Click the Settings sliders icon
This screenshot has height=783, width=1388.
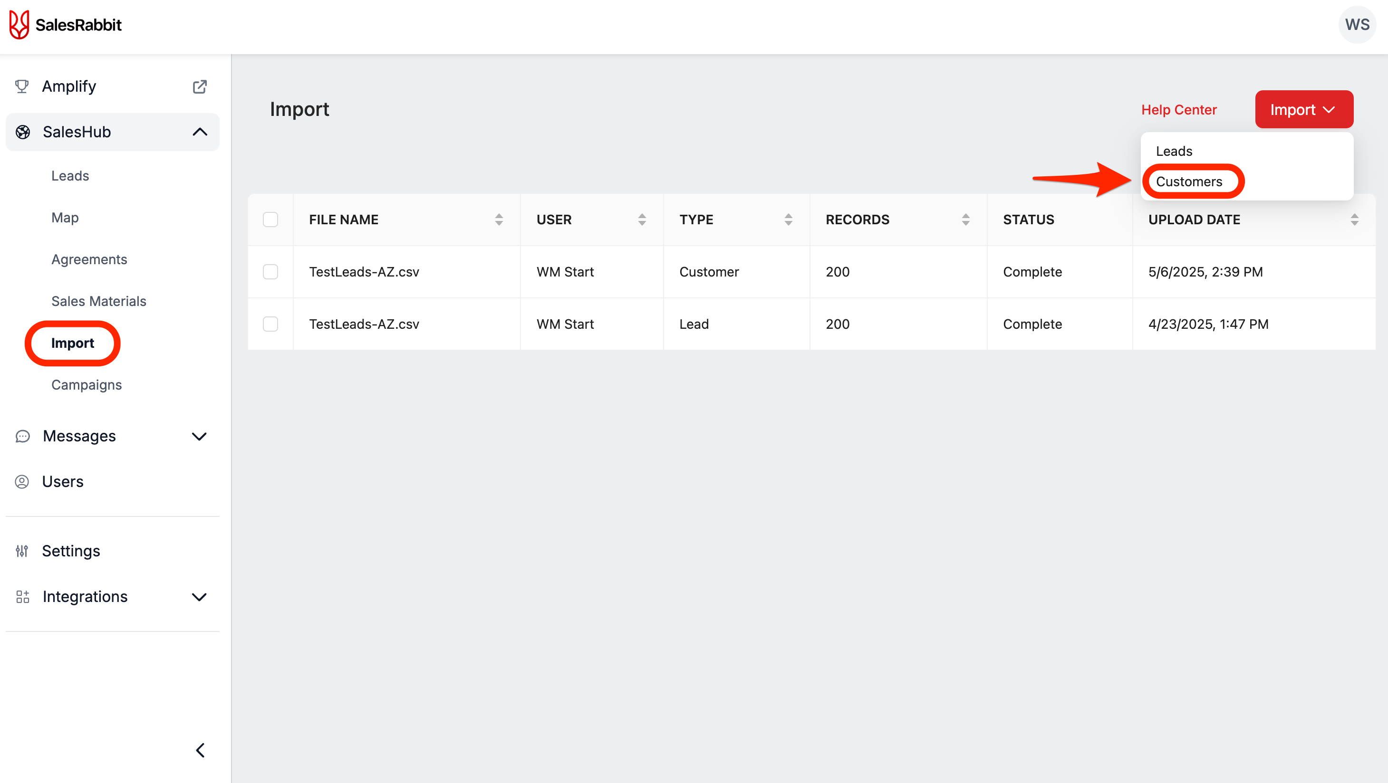(x=22, y=551)
